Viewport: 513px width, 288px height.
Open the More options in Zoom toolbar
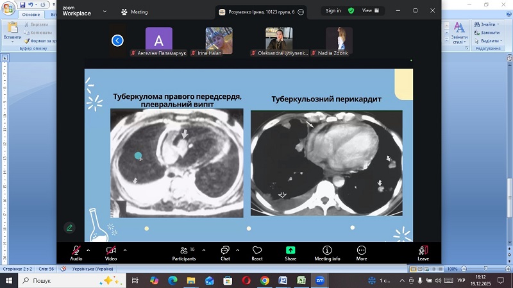tap(362, 253)
